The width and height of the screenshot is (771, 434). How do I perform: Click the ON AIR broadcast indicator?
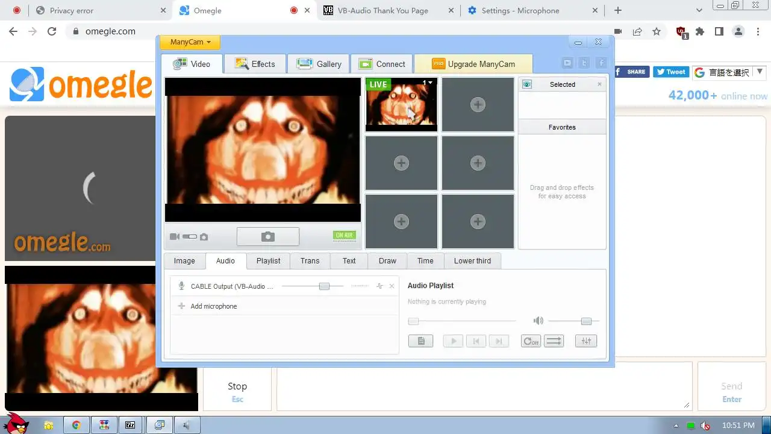tap(345, 236)
